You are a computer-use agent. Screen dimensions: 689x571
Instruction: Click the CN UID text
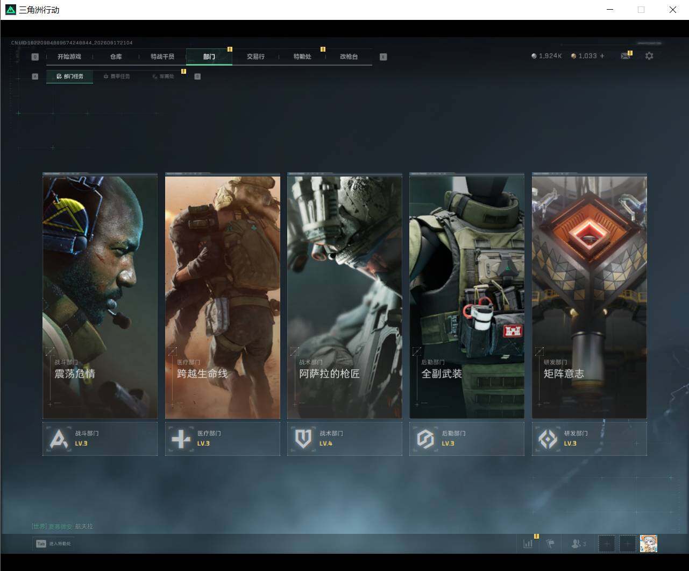click(72, 43)
